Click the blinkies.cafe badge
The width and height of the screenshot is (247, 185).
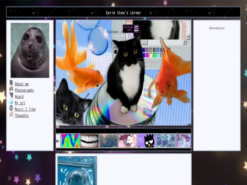pyautogui.click(x=131, y=29)
